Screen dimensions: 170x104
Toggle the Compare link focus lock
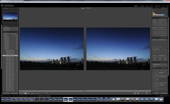(x=37, y=93)
